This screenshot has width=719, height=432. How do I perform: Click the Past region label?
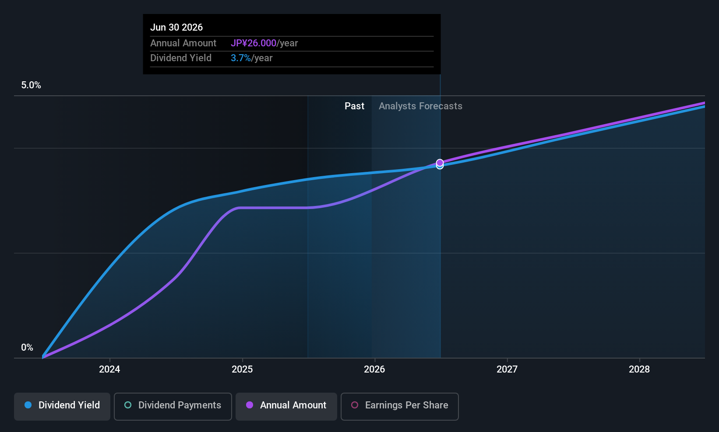(x=354, y=106)
